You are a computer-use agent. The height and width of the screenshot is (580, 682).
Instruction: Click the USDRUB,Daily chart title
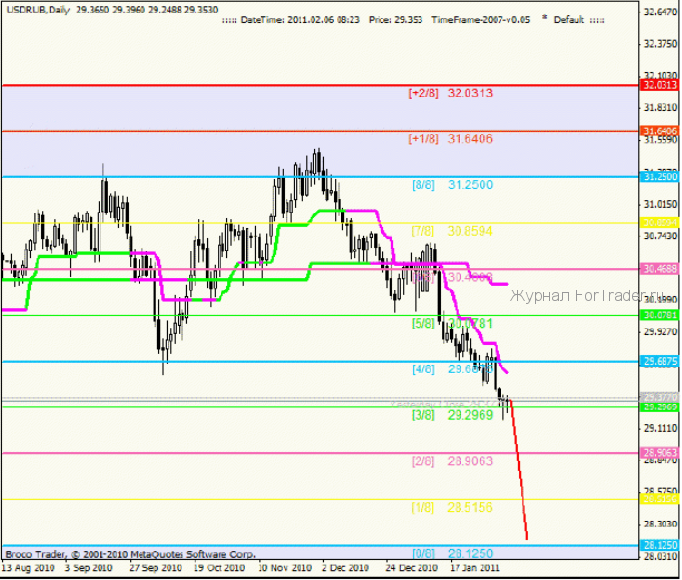[x=38, y=9]
